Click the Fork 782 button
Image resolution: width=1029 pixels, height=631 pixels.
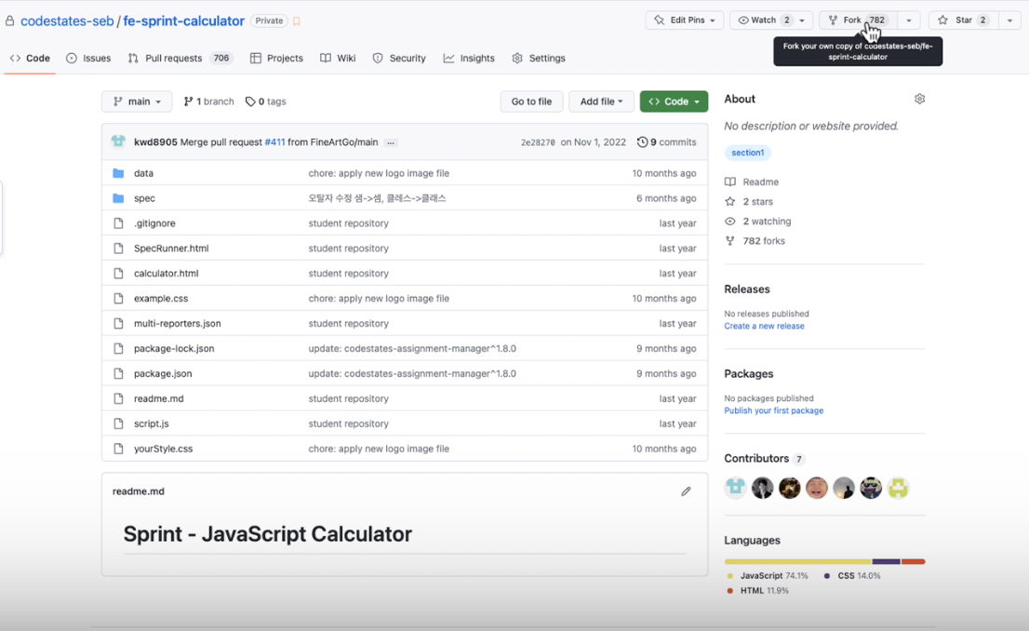(x=859, y=20)
